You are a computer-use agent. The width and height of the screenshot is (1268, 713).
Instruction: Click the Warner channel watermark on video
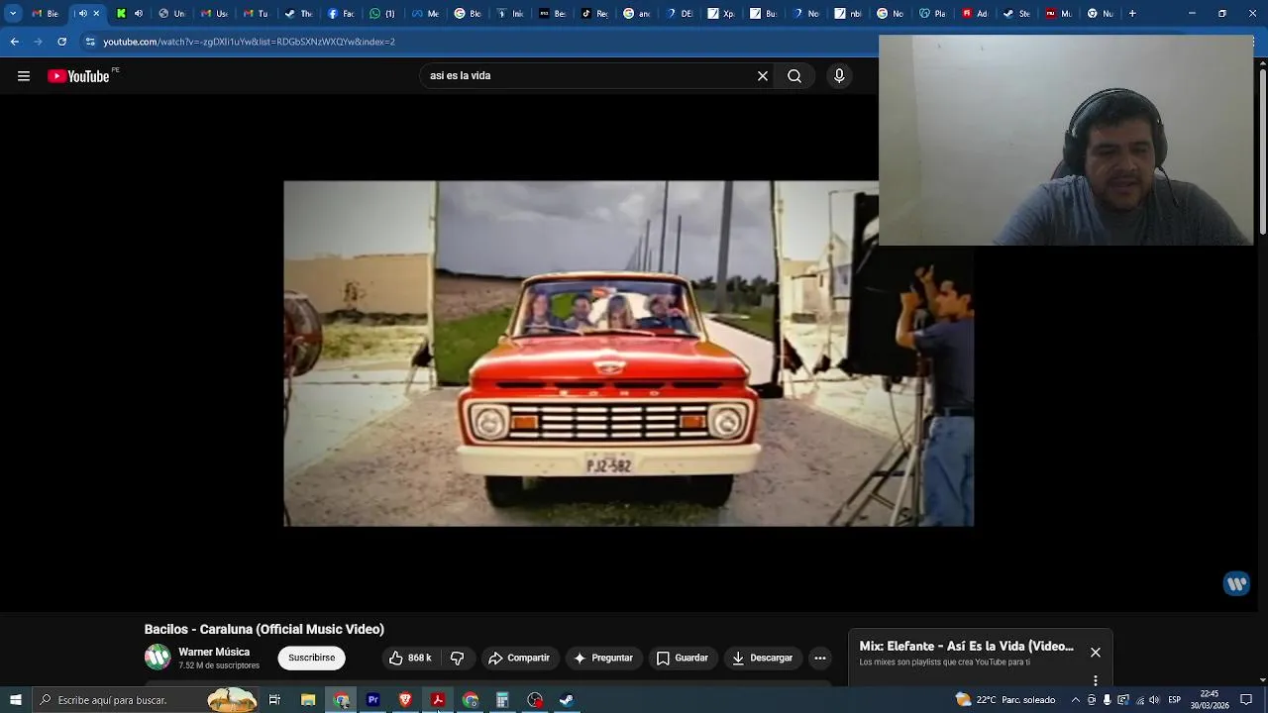click(x=1236, y=583)
